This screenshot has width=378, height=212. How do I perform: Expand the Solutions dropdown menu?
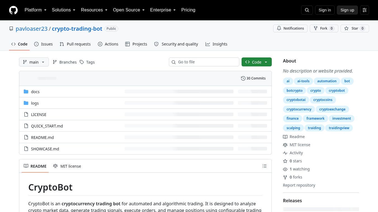click(63, 10)
